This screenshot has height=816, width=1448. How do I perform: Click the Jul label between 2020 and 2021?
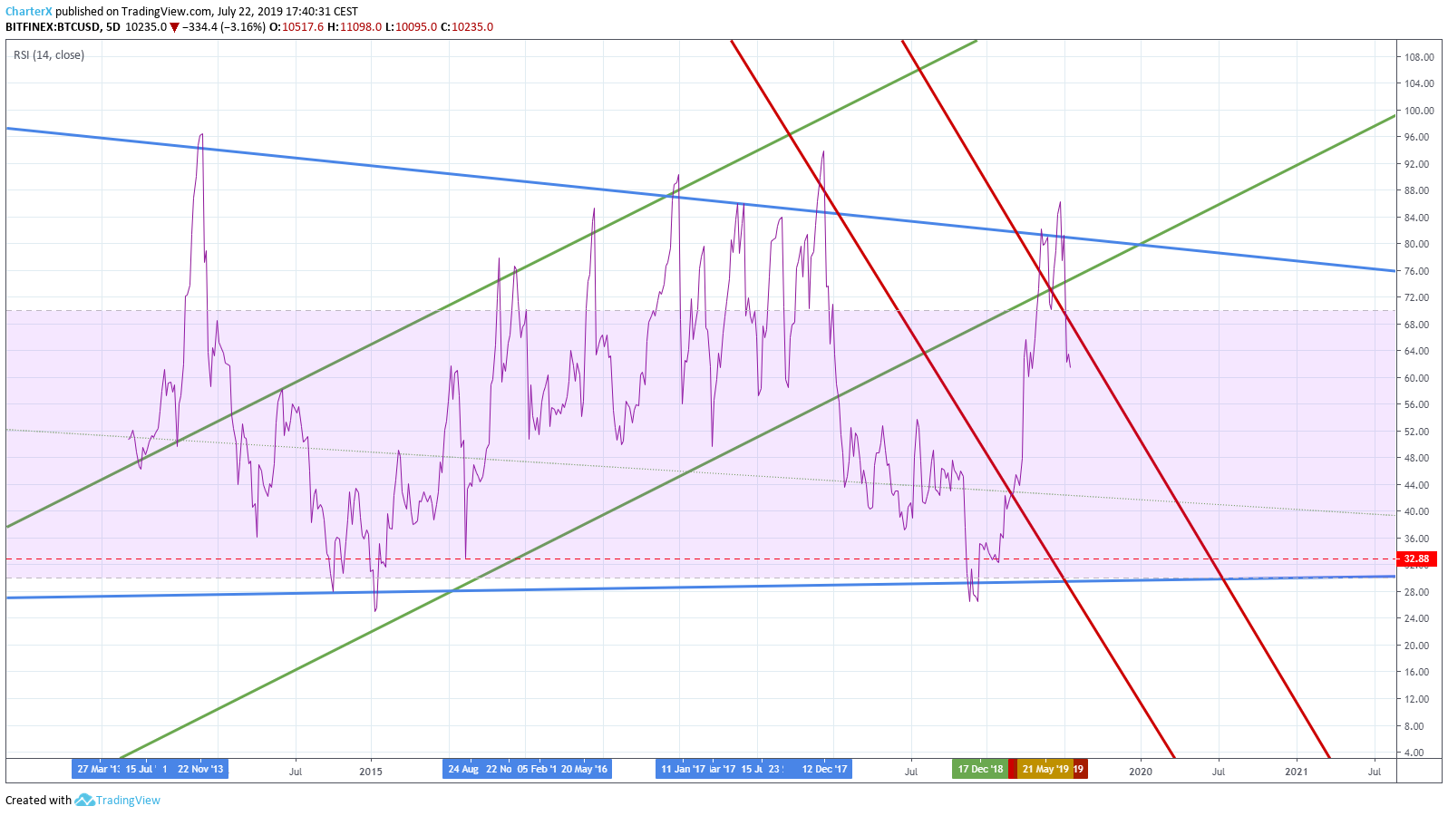click(x=1219, y=772)
